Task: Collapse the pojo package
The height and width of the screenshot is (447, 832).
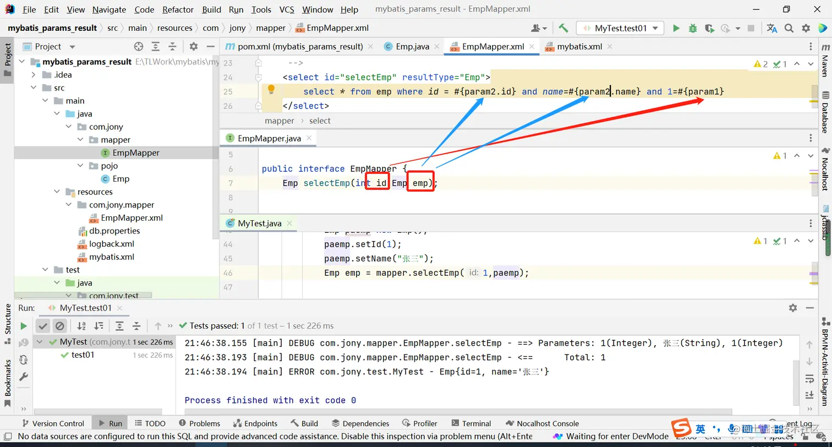Action: [80, 166]
